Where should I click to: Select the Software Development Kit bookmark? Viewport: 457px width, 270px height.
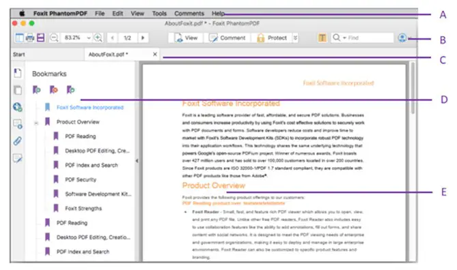(x=98, y=194)
